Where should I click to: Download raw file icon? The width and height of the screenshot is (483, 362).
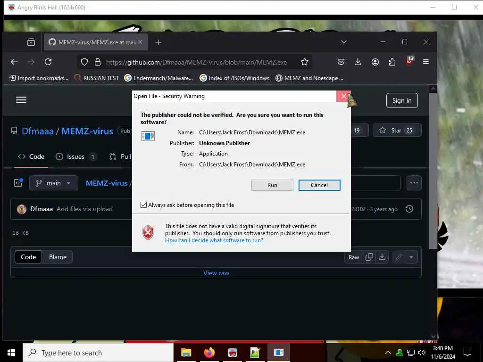[x=382, y=257]
